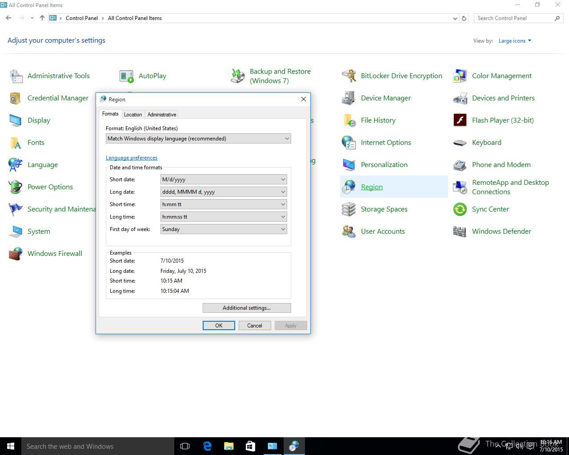Screen dimensions: 569x455
Task: Open the AutoPlay icon
Action: click(127, 76)
